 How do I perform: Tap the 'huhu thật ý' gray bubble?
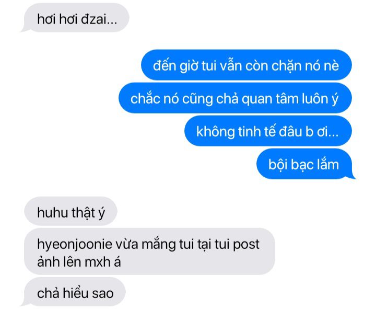coord(70,211)
